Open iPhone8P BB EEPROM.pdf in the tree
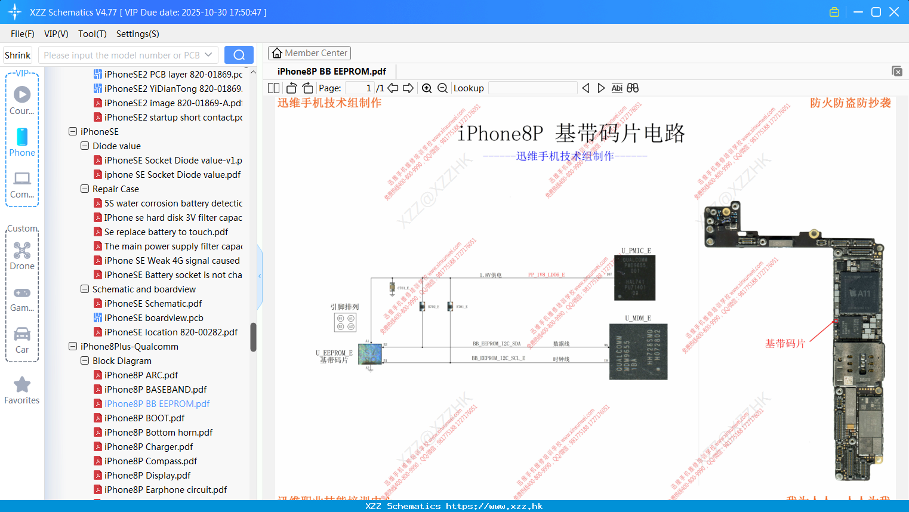 point(152,403)
